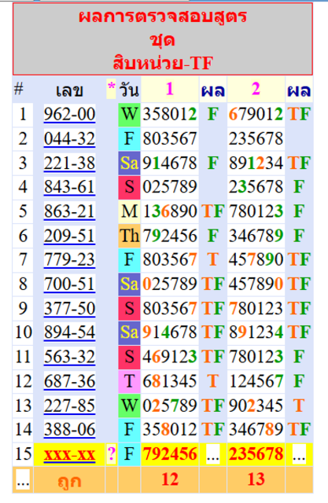Screen dimensions: 328x503
Task: Open the 227-85 number link
Action: click(x=70, y=406)
